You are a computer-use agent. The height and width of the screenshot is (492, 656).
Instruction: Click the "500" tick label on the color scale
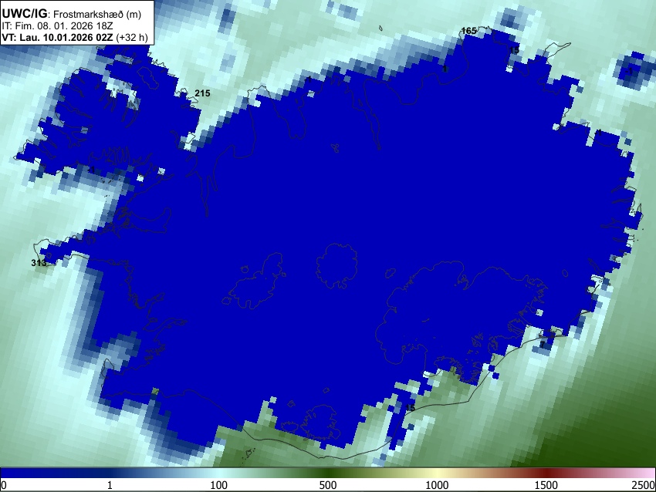point(327,485)
